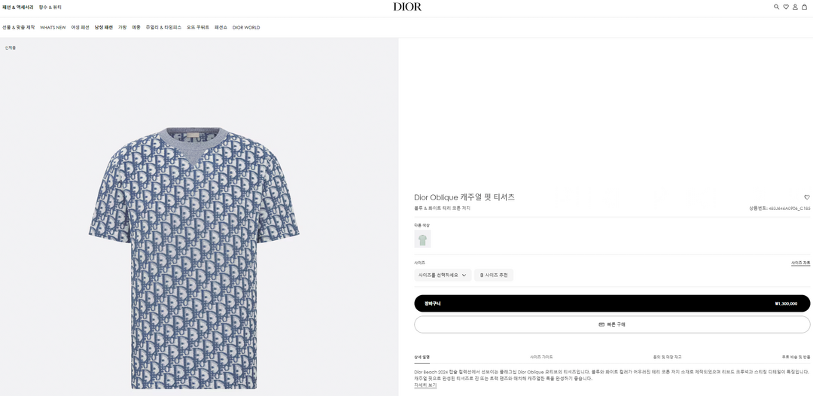The height and width of the screenshot is (396, 813).
Task: Switch to 향수 & 뷰티 section
Action: pyautogui.click(x=50, y=7)
